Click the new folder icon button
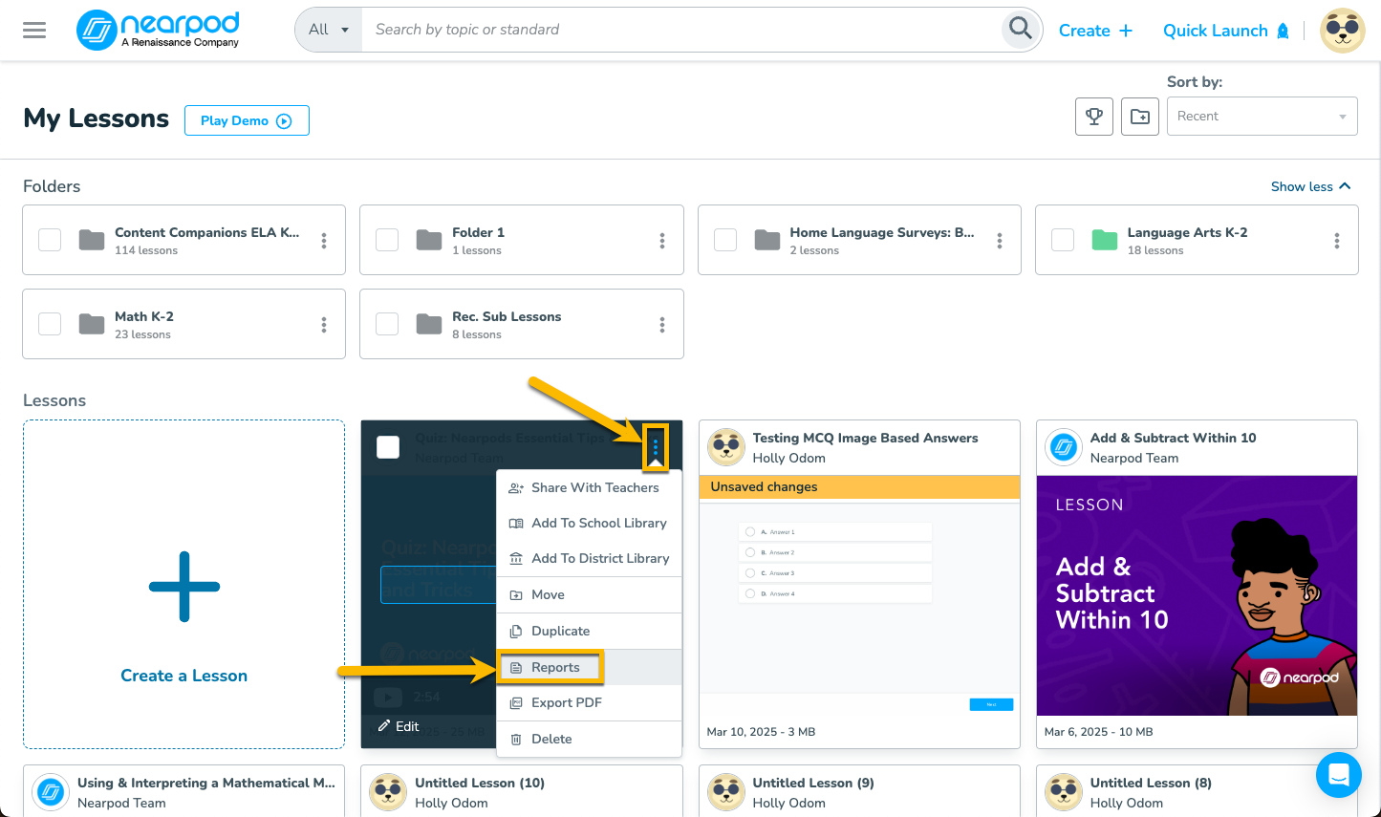Image resolution: width=1381 pixels, height=817 pixels. point(1140,117)
